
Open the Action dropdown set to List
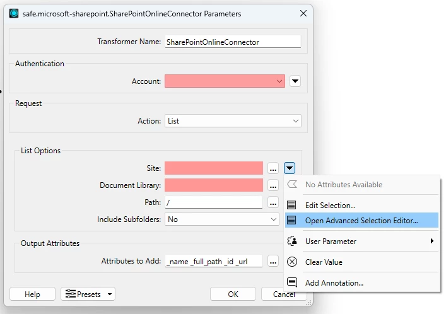(x=233, y=121)
